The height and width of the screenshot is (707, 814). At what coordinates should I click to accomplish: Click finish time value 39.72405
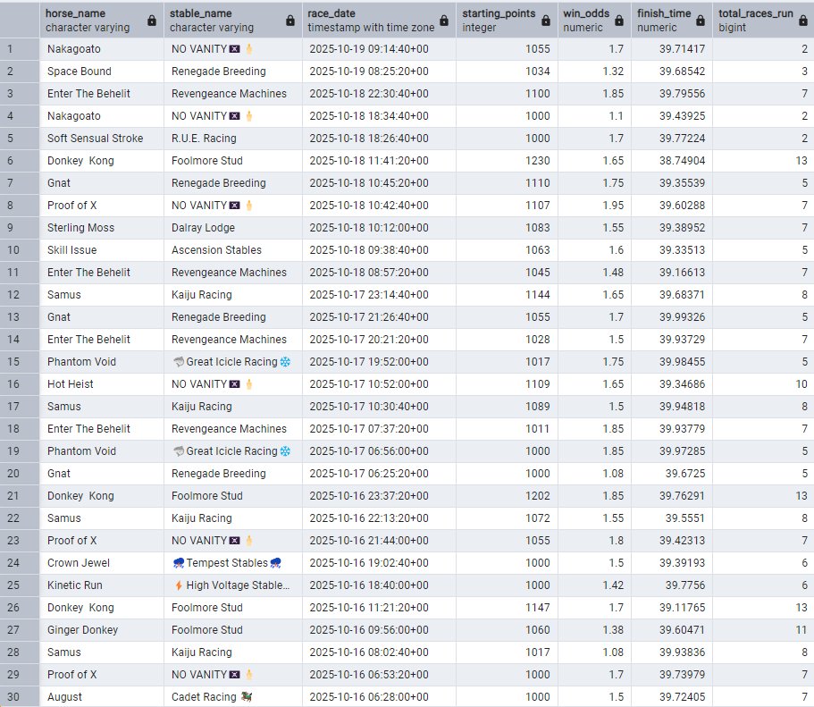click(x=672, y=696)
